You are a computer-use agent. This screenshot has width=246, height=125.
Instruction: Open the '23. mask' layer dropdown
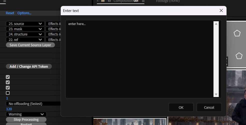[x=25, y=29]
